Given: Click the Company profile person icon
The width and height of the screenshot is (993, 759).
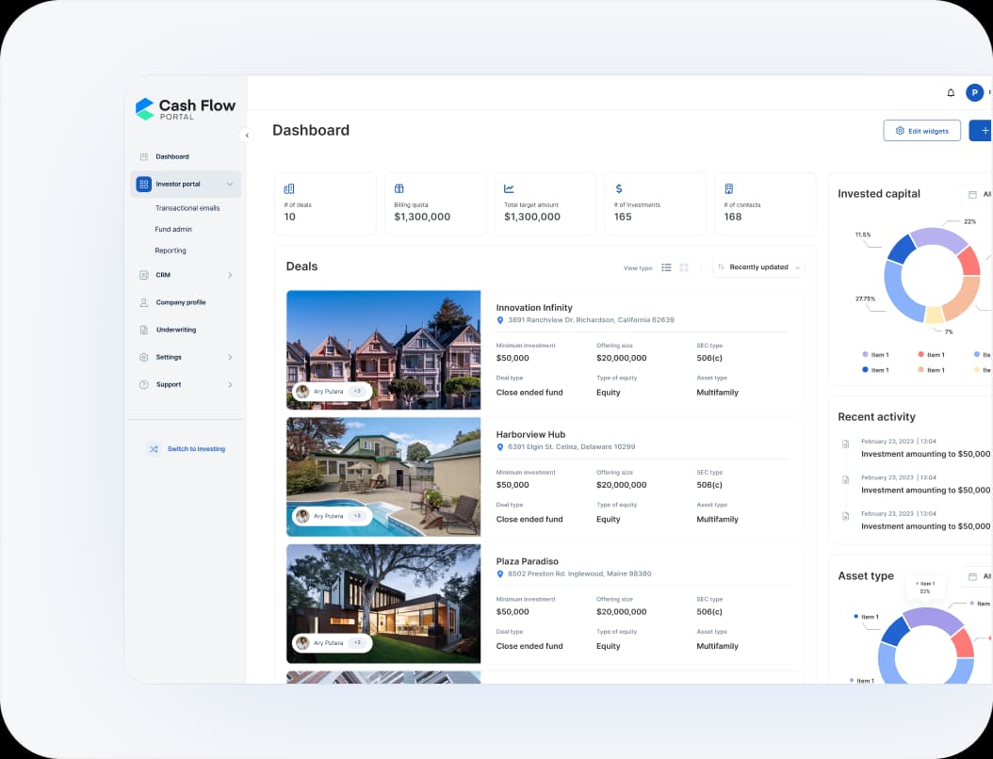Looking at the screenshot, I should pyautogui.click(x=144, y=302).
